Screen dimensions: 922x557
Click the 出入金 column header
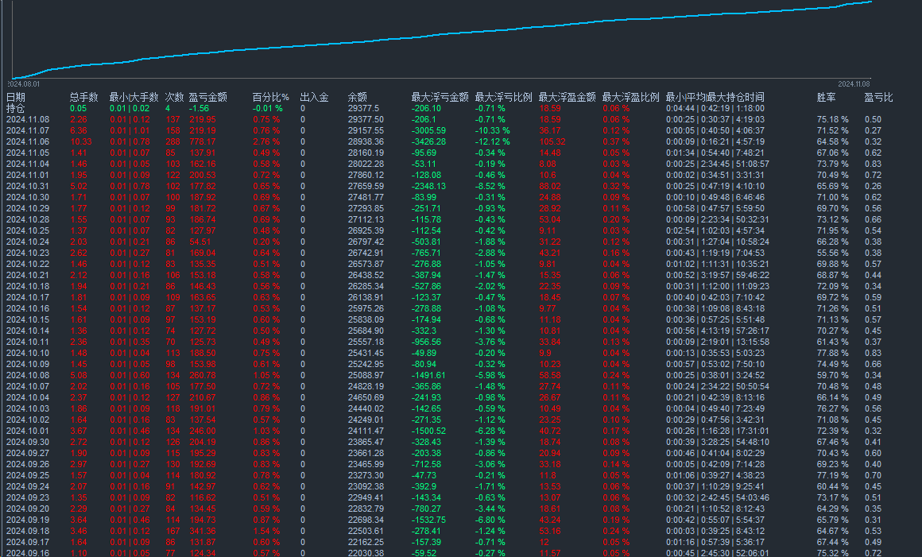click(314, 97)
